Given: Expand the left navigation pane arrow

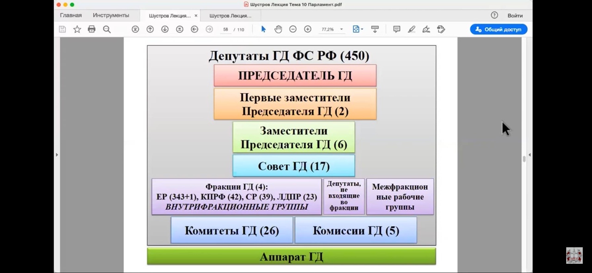Looking at the screenshot, I should [x=57, y=155].
